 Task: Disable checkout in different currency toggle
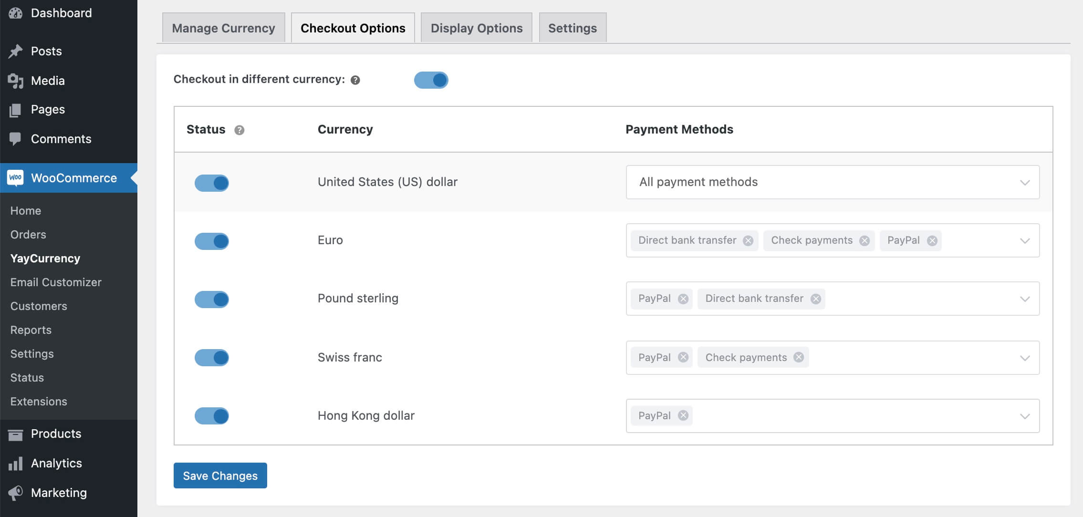tap(431, 80)
